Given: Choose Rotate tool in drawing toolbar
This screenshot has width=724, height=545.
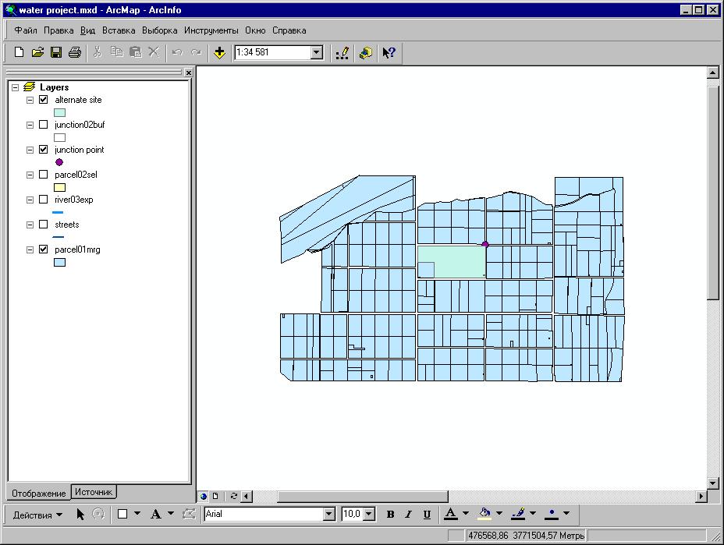Looking at the screenshot, I should click(x=98, y=514).
